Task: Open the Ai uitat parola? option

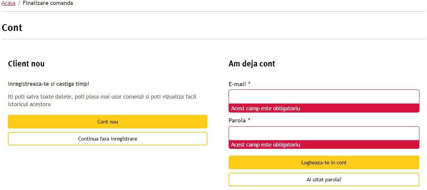Action: [x=324, y=180]
